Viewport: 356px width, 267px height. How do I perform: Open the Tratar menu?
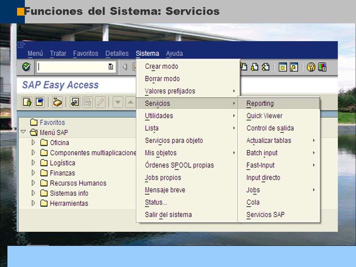click(x=58, y=53)
